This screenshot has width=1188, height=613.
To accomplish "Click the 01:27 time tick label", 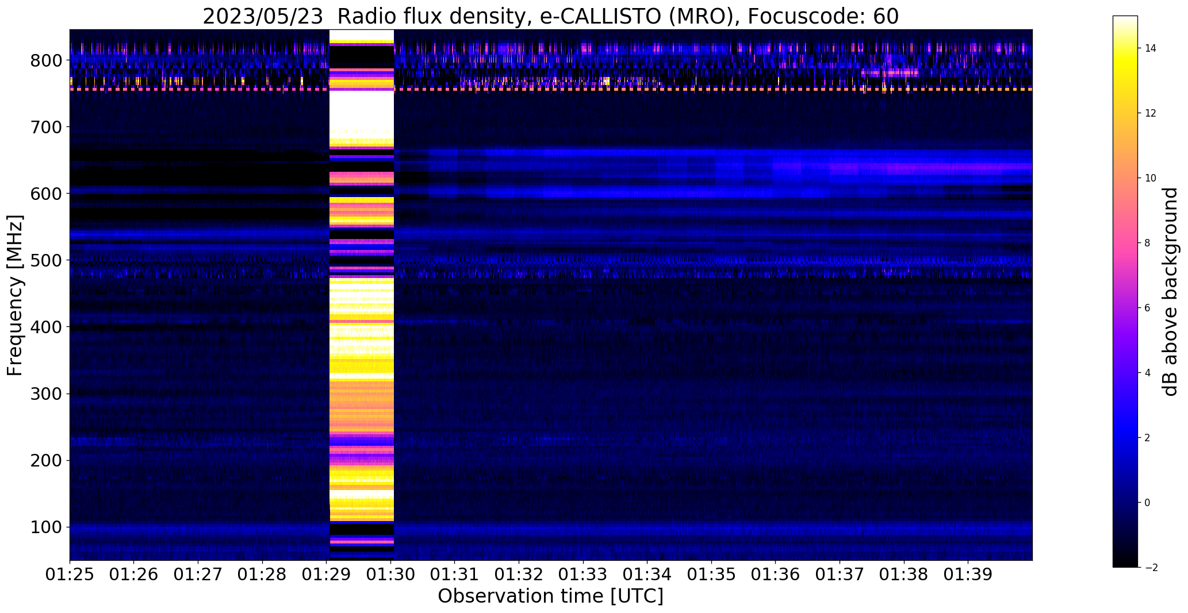I will coord(198,575).
